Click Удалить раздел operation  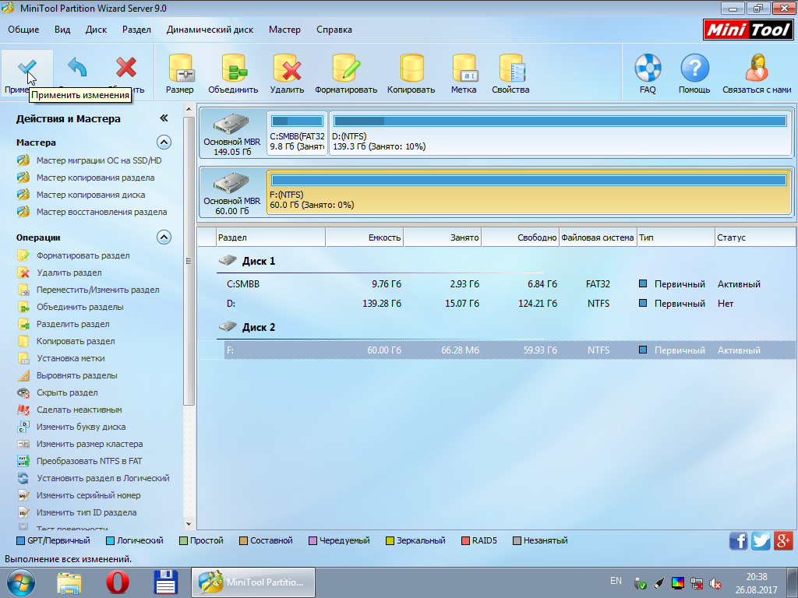(59, 273)
